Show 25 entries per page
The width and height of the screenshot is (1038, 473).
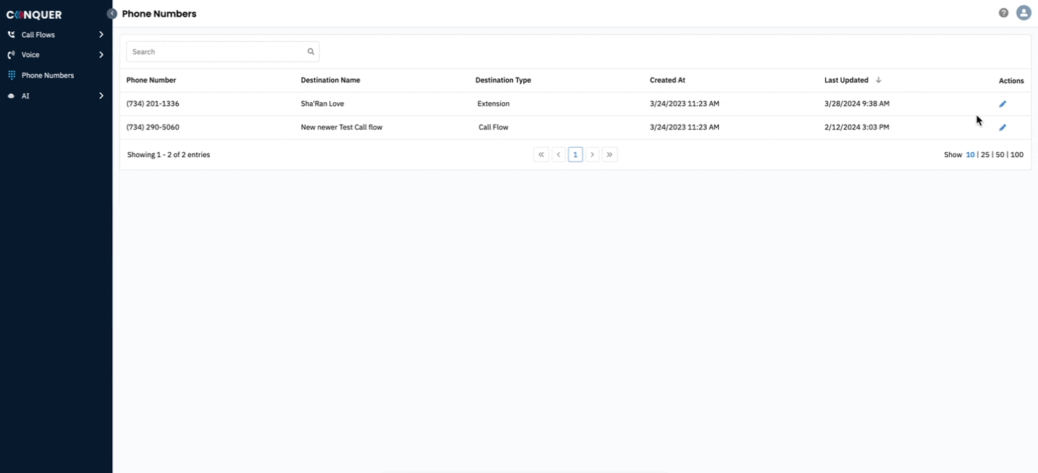985,155
